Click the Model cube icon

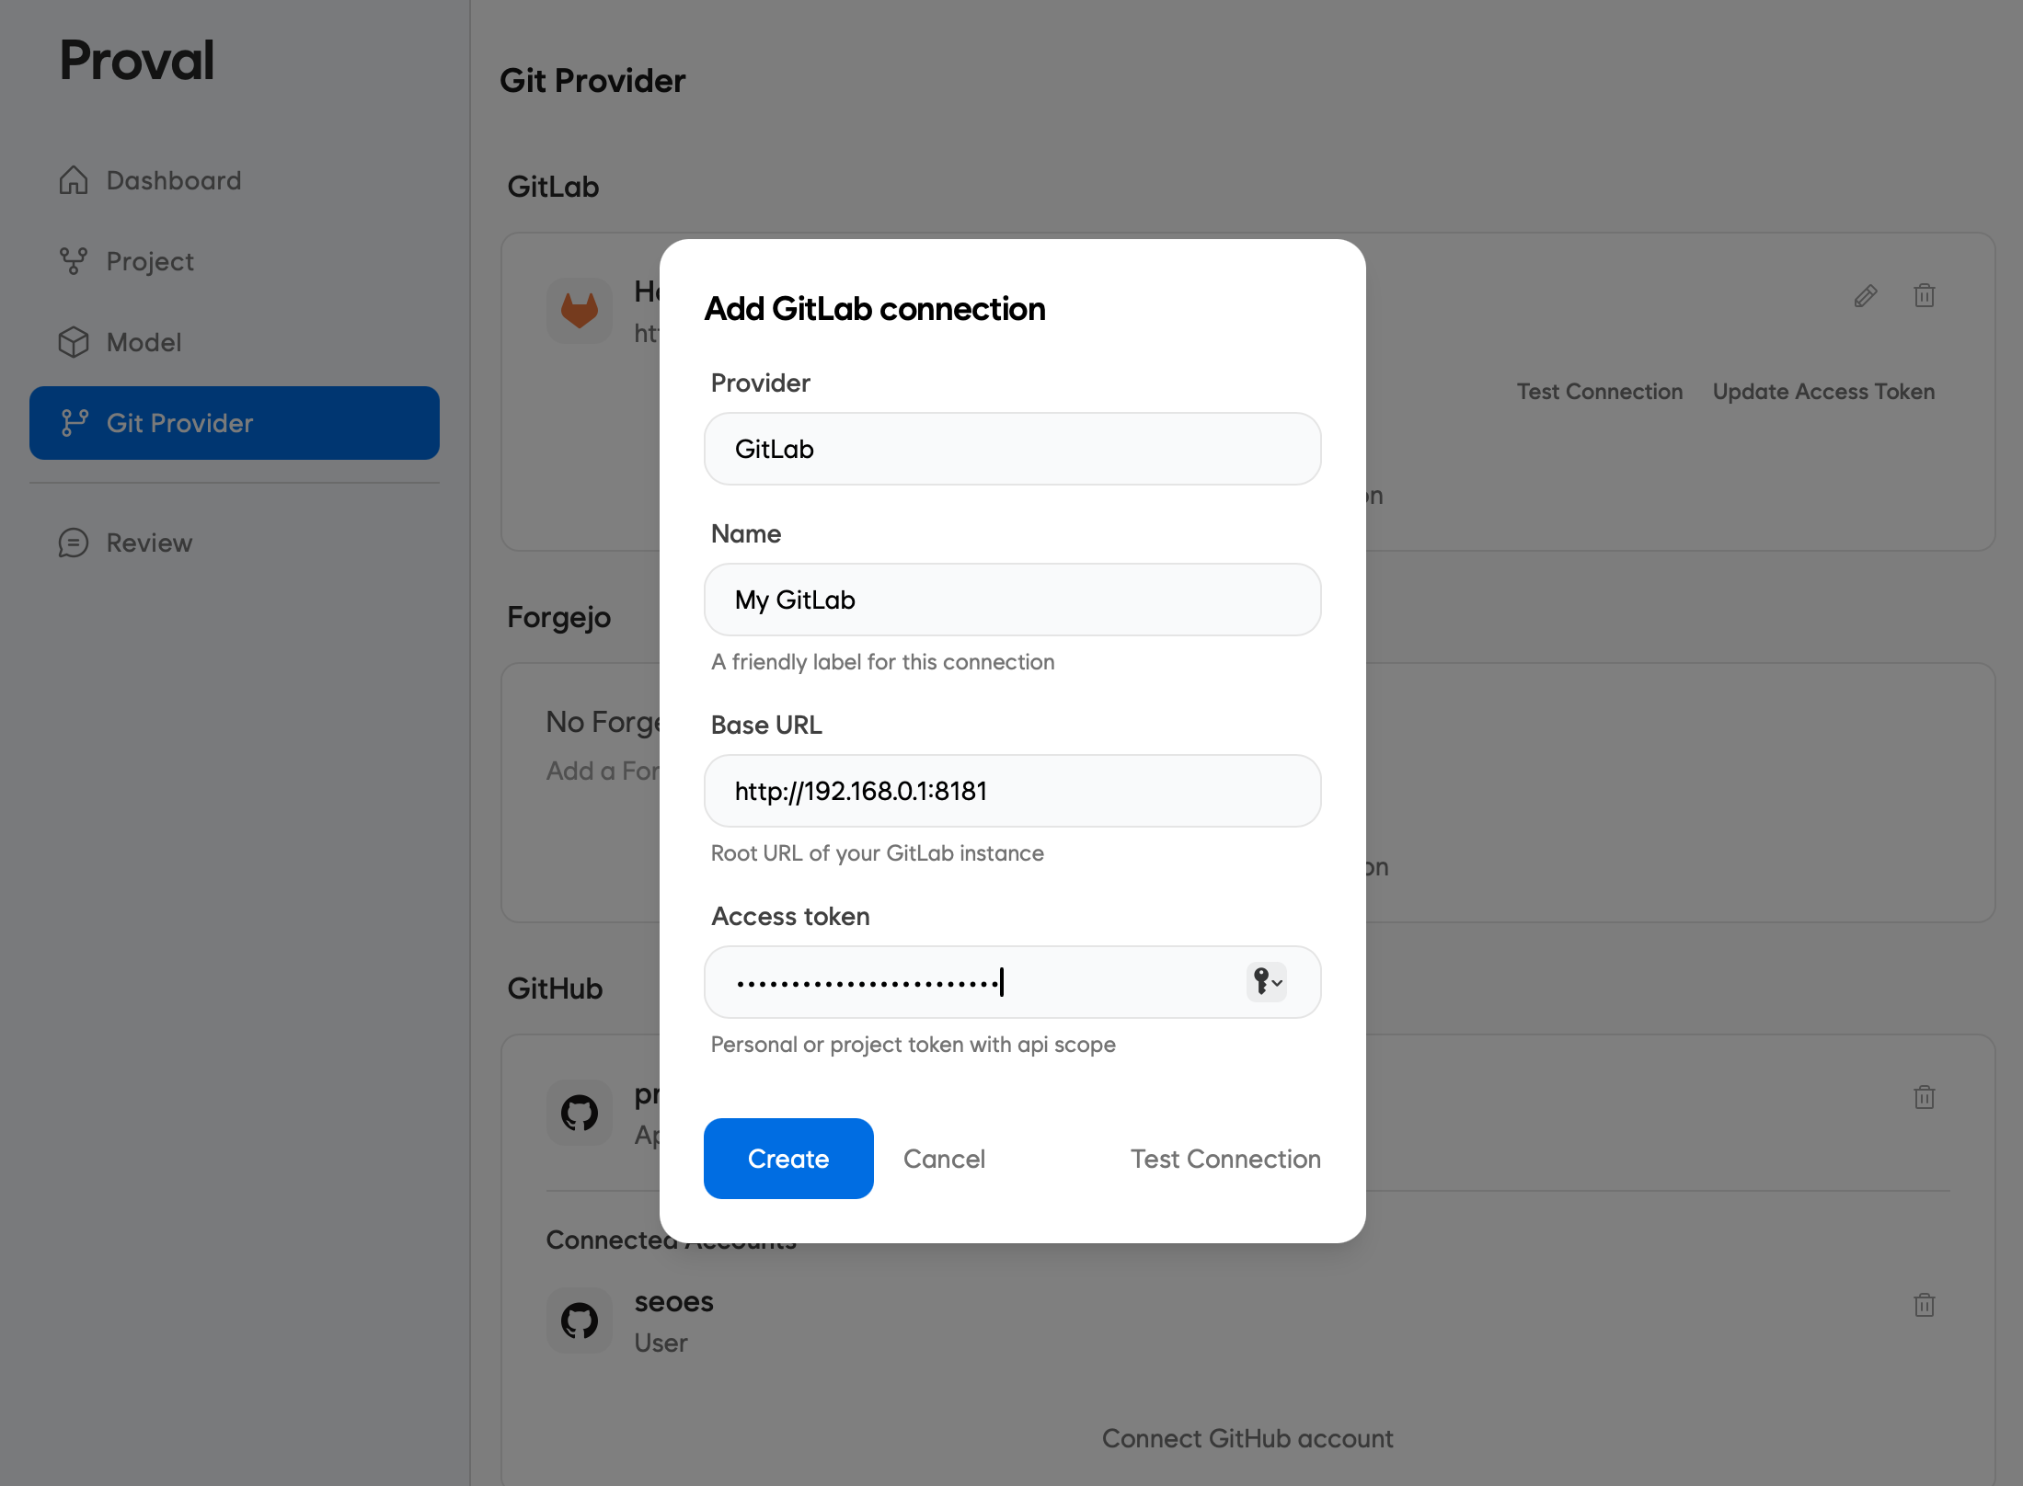[x=74, y=342]
